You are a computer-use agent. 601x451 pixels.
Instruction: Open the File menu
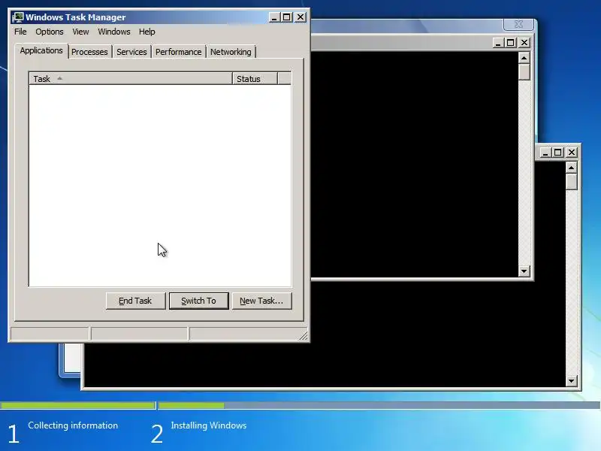point(20,32)
